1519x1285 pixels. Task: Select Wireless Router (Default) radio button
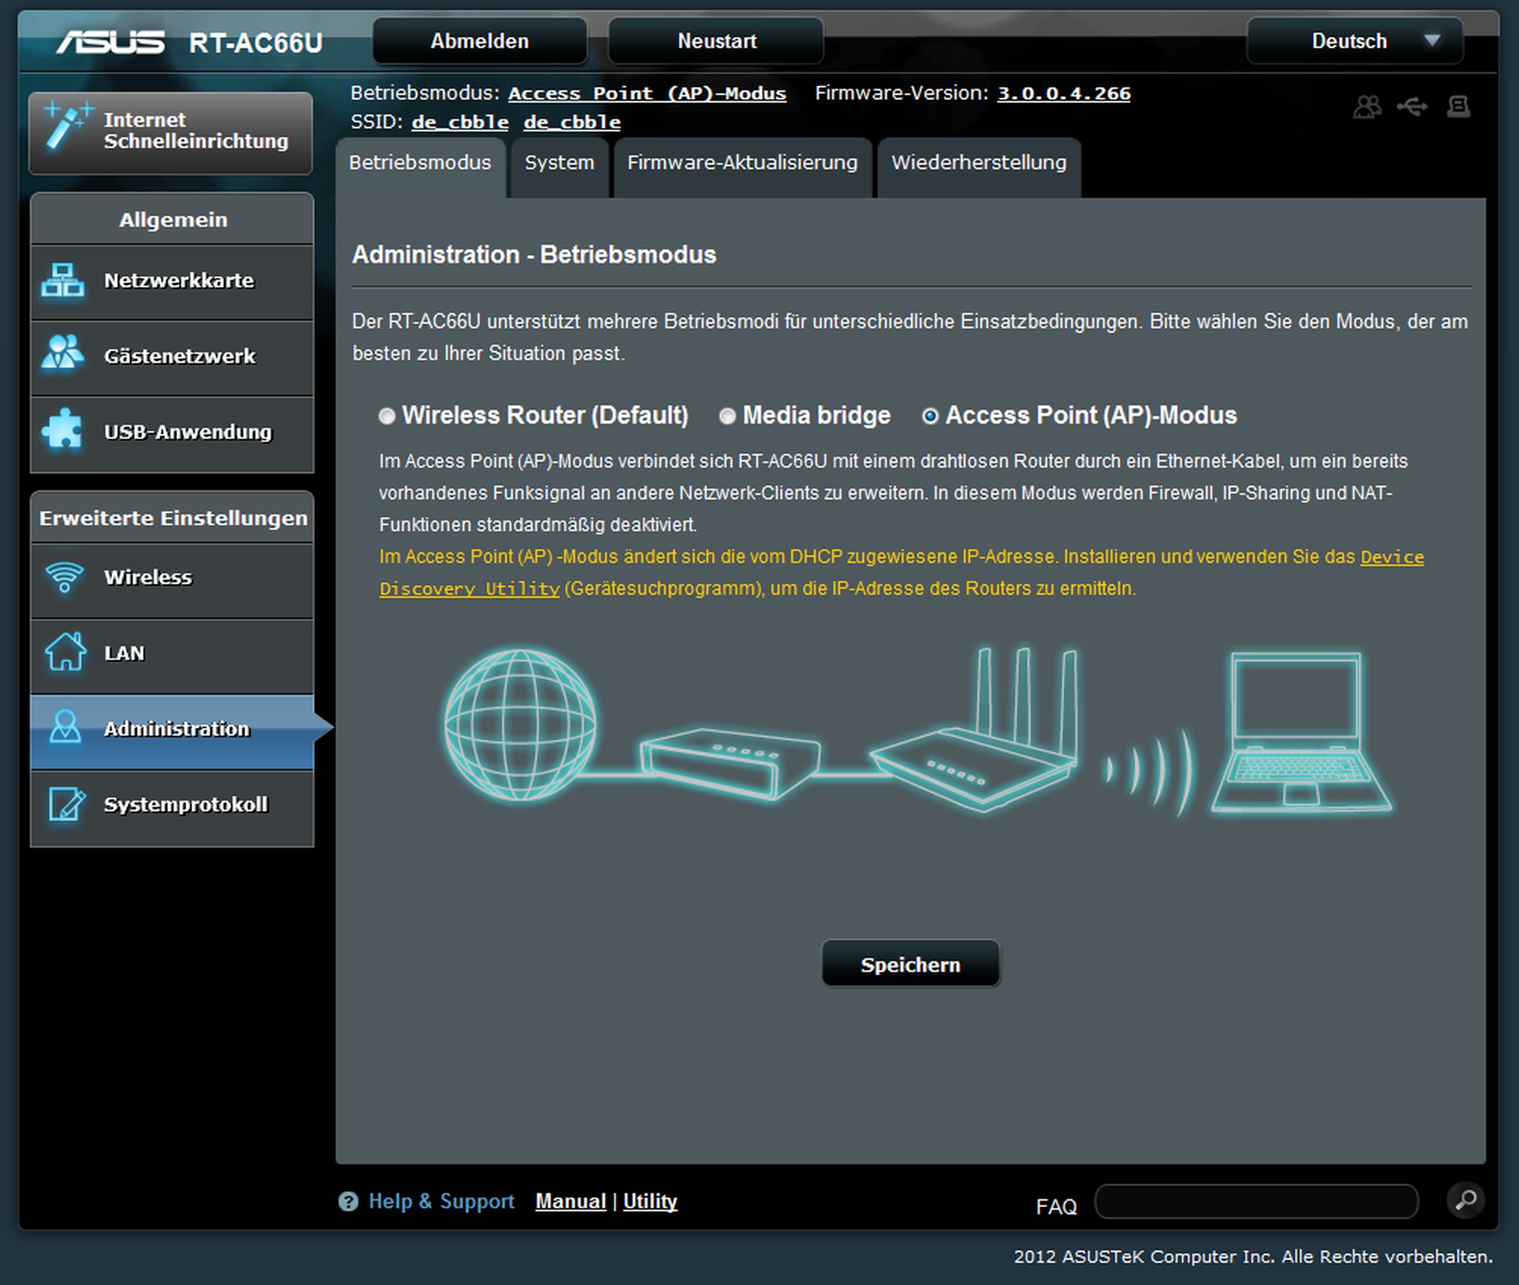(x=387, y=416)
